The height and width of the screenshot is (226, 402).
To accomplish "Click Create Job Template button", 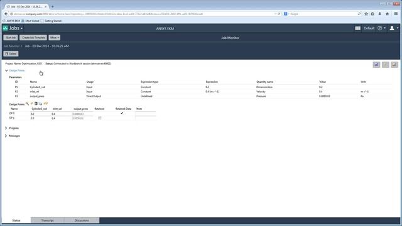I will [33, 38].
